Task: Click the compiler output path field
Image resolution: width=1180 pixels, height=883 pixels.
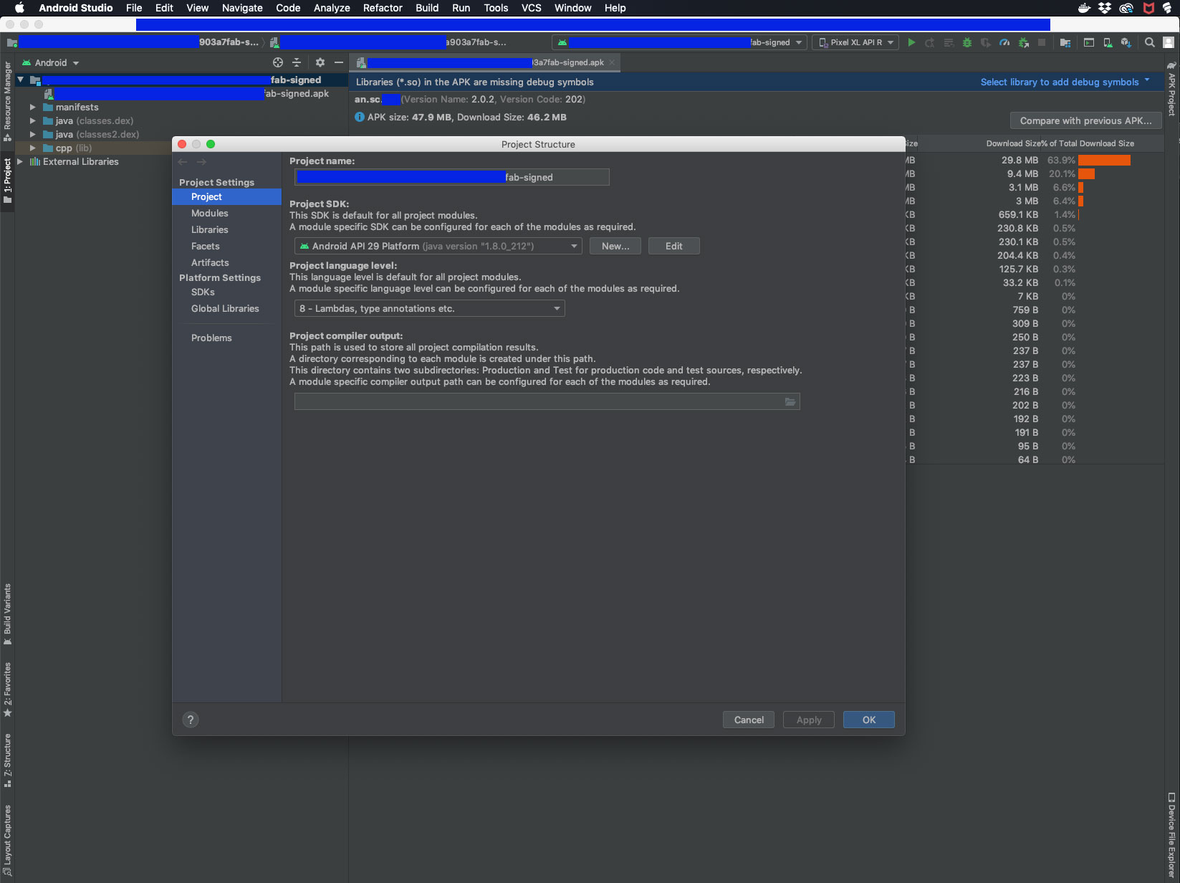Action: point(547,401)
